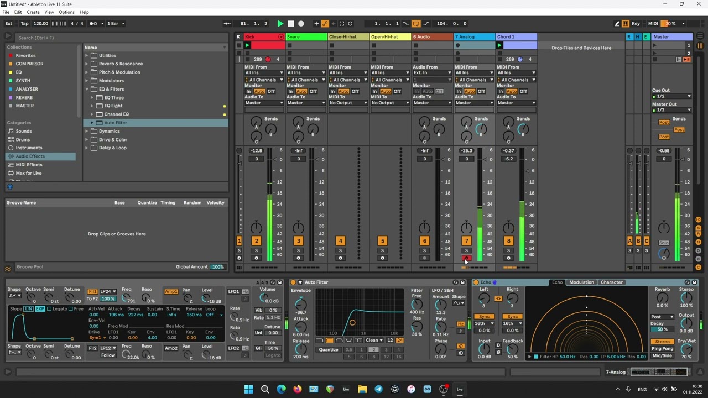Image resolution: width=708 pixels, height=398 pixels.
Task: Solo track 6 Audio
Action: point(424,251)
